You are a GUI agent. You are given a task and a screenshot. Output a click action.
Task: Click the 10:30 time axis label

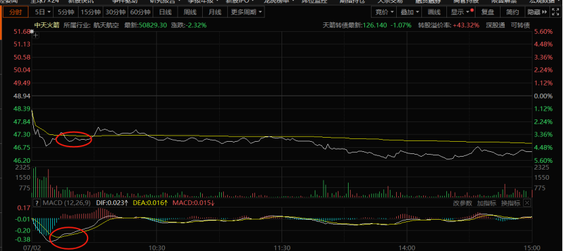point(157,248)
